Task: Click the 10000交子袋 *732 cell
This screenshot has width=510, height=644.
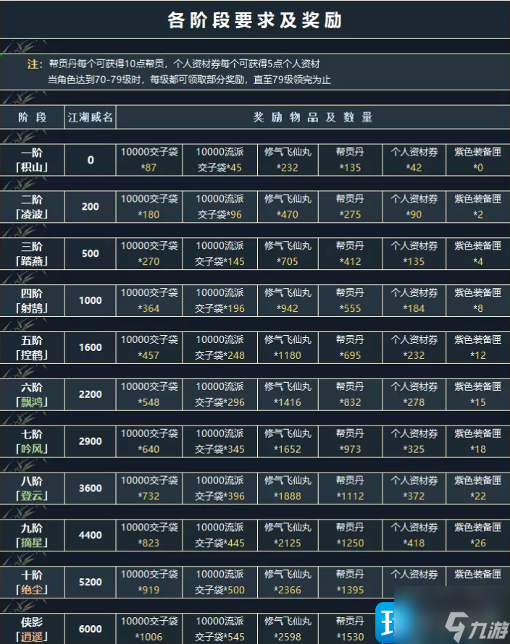Action: point(149,488)
